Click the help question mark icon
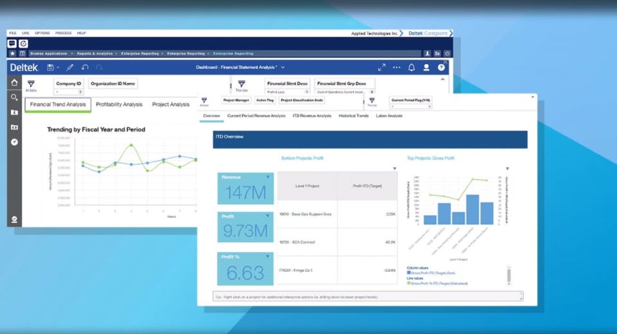Viewport: 617px width, 334px height. pyautogui.click(x=441, y=67)
